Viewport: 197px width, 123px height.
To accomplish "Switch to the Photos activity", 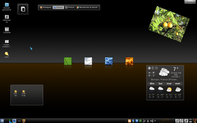I will pos(70,8).
